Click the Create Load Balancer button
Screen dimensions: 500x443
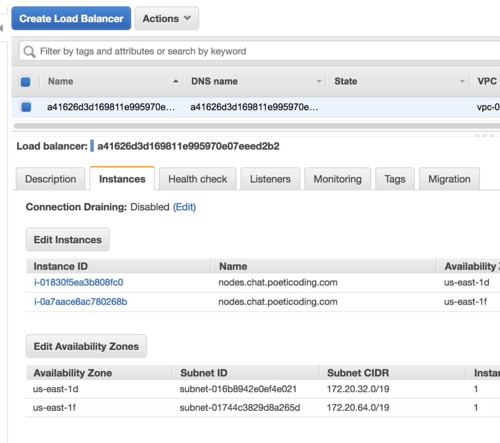coord(71,19)
